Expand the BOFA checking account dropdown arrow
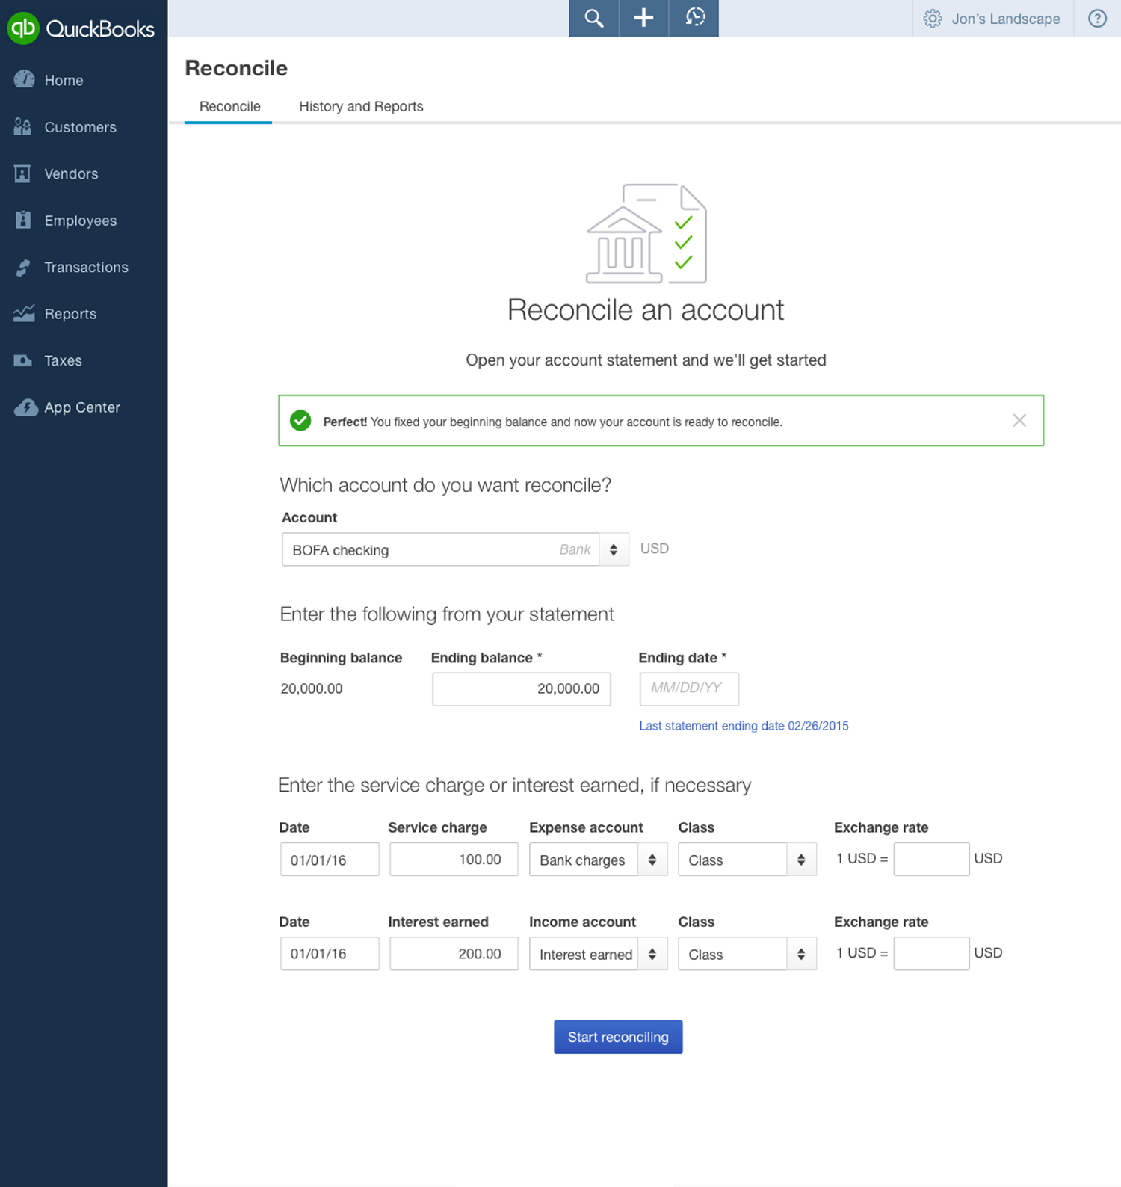 tap(614, 549)
